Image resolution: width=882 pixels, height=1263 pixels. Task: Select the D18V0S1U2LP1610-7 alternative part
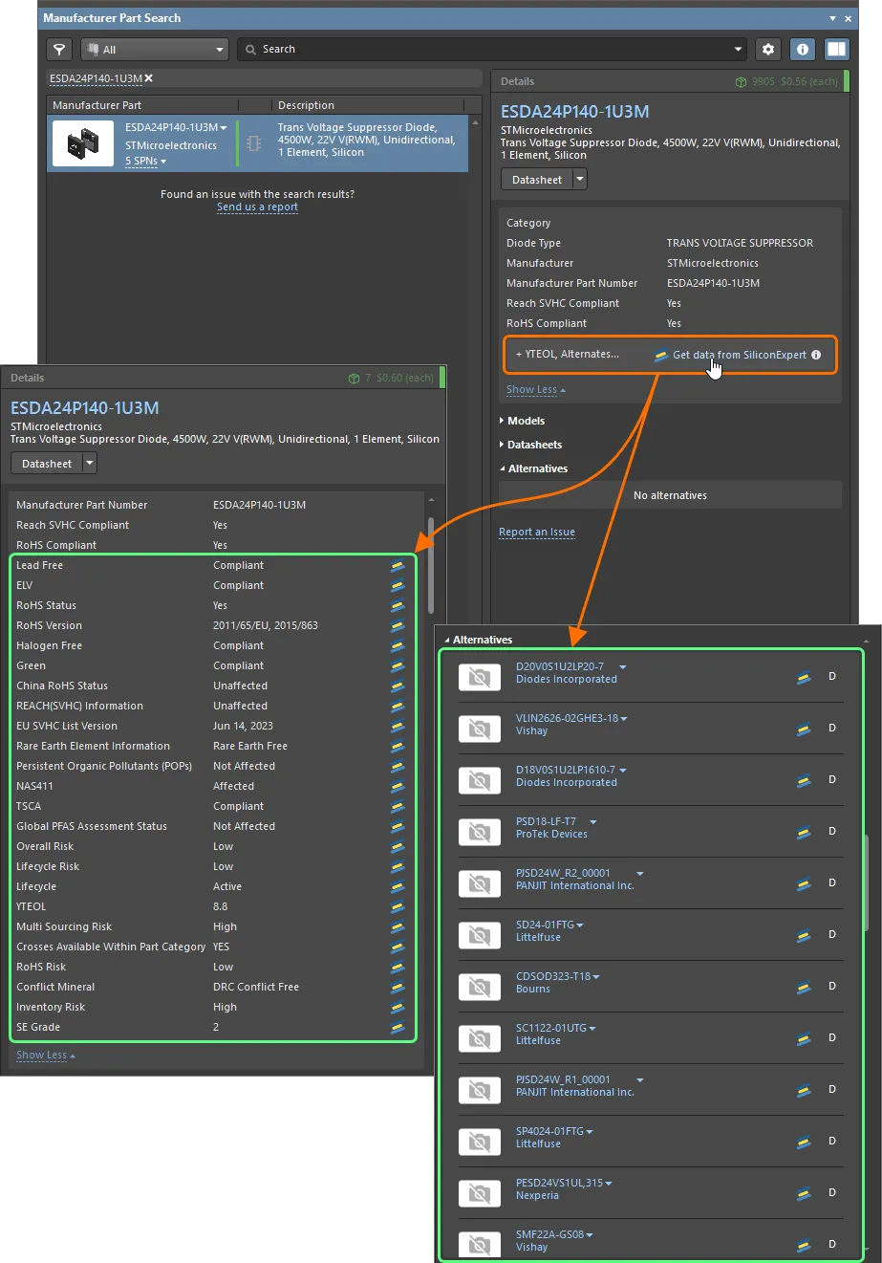(566, 770)
